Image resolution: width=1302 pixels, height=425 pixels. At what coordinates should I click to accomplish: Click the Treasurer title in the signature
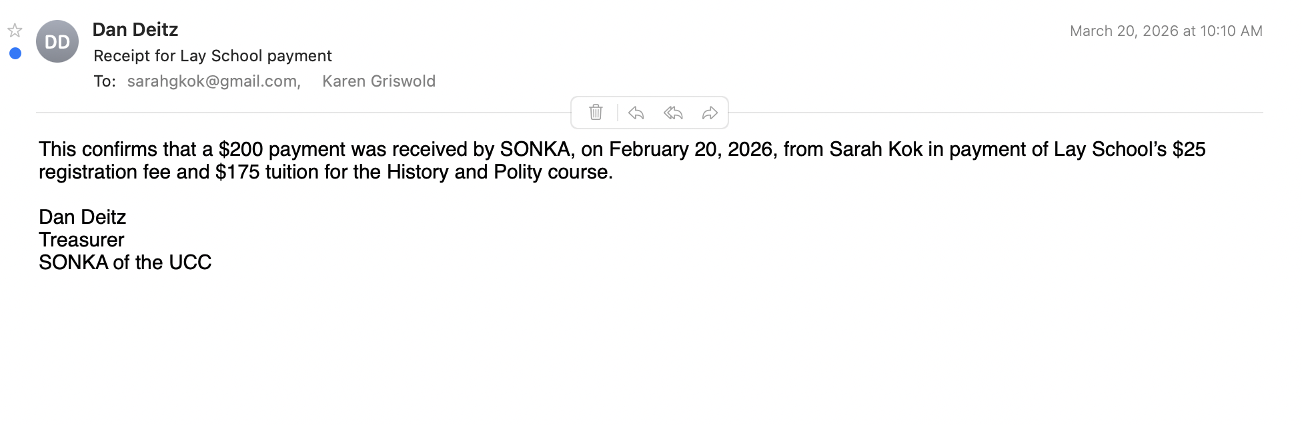pos(81,240)
